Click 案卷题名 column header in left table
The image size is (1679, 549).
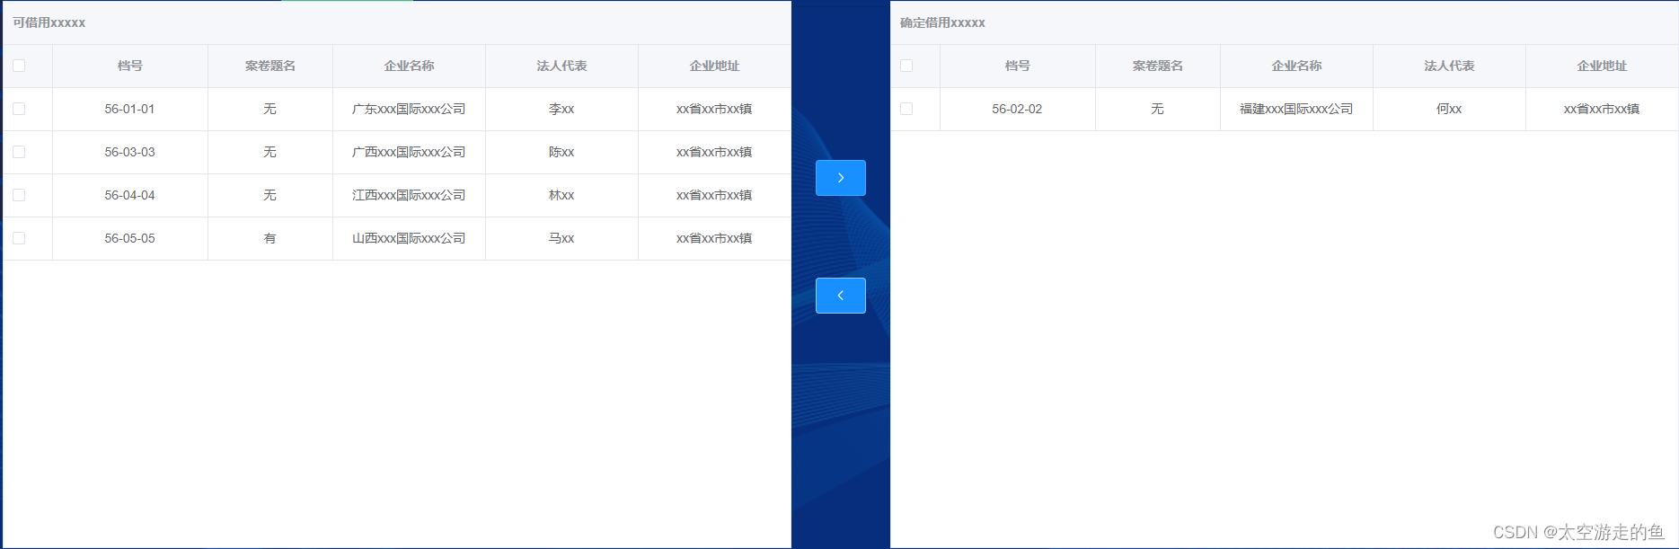click(270, 66)
